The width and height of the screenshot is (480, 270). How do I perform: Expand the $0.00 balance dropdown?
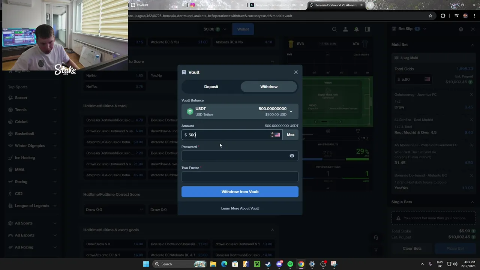click(x=215, y=29)
